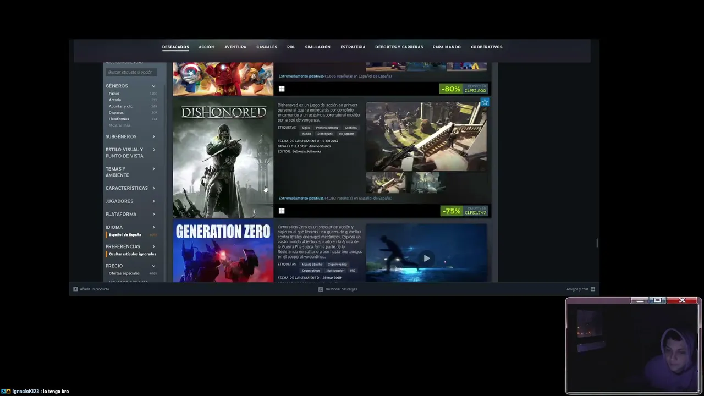Open the Dishonored cover art
The height and width of the screenshot is (396, 704).
click(x=223, y=158)
